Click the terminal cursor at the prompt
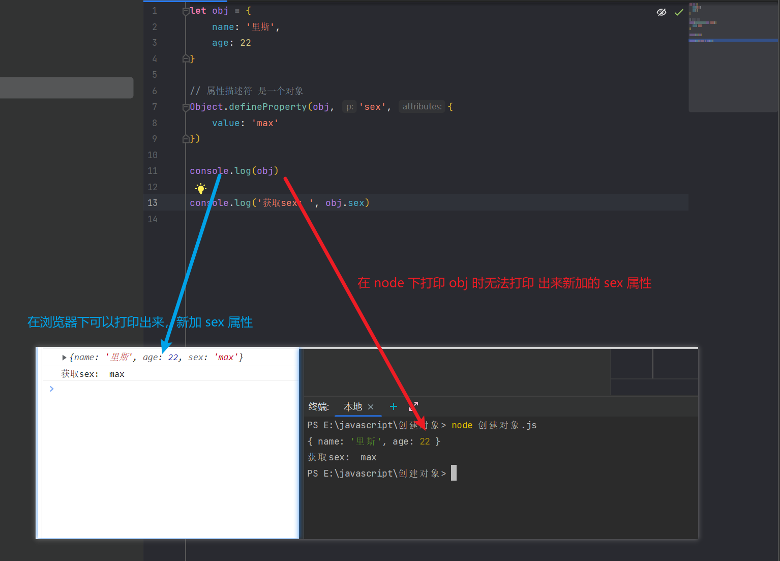 [454, 473]
